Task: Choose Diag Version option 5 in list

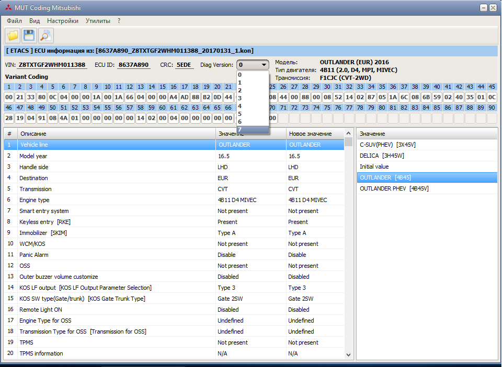Action: (253, 114)
